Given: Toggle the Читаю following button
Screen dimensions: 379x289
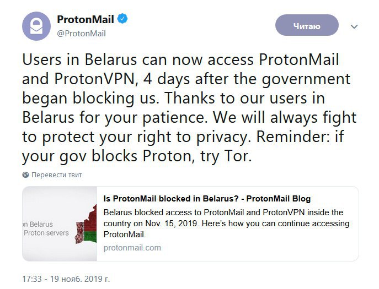Looking at the screenshot, I should click(307, 25).
